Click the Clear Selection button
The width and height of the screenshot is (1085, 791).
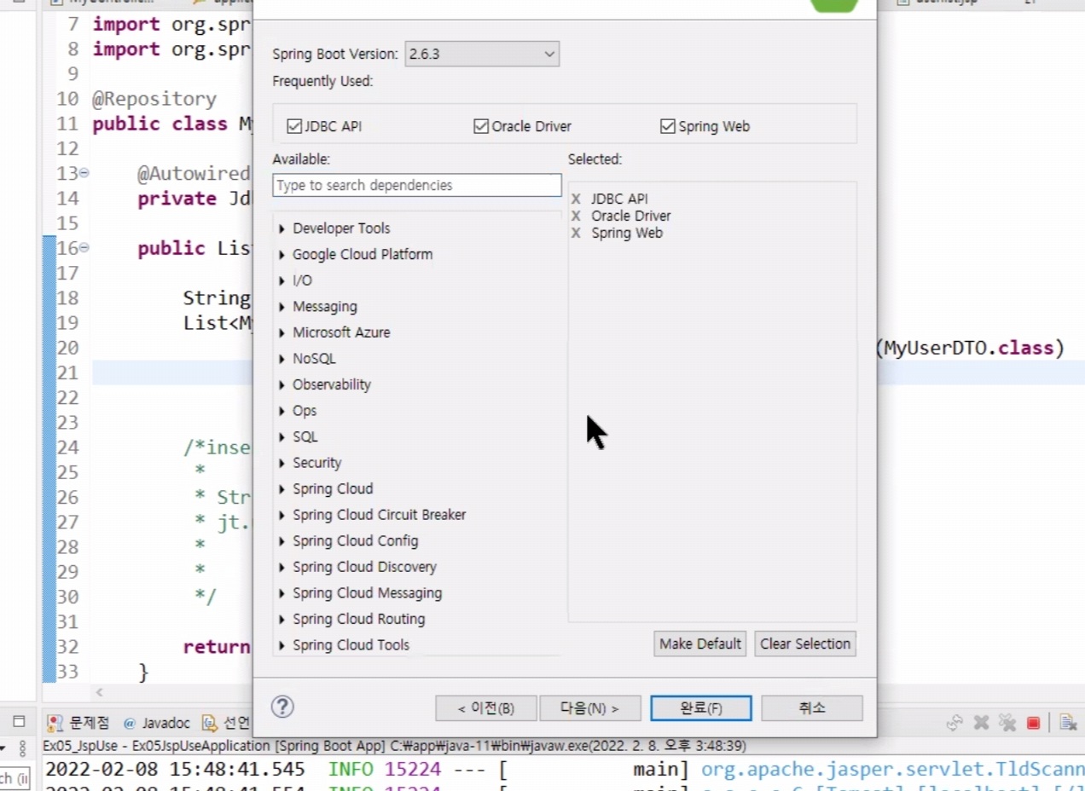click(805, 644)
